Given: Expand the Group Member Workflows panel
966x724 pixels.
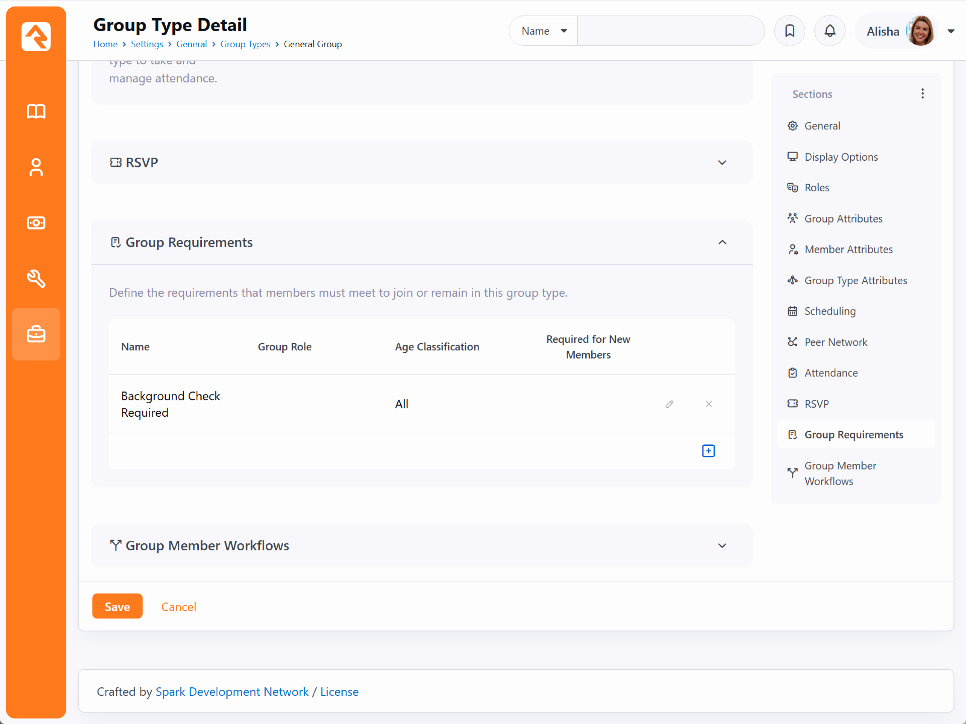Looking at the screenshot, I should tap(722, 546).
